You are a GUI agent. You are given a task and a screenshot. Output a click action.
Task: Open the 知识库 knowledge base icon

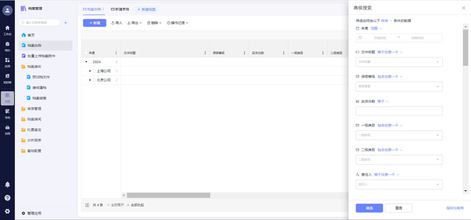(7, 77)
